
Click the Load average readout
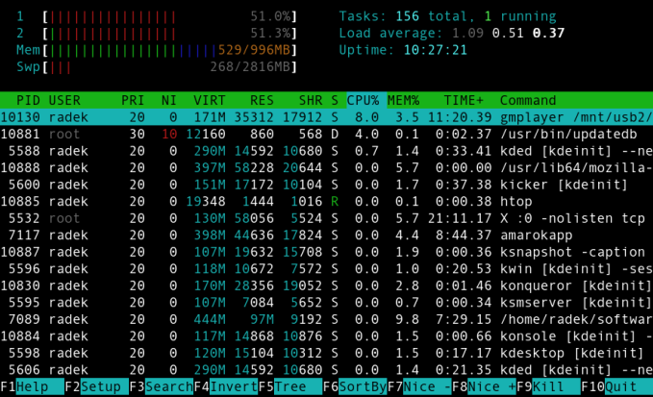(x=451, y=34)
